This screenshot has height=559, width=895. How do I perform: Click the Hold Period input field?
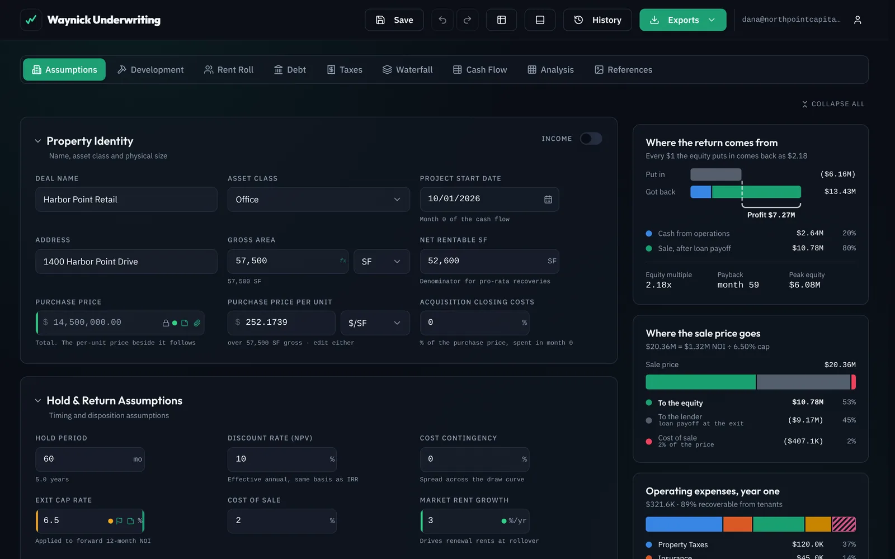click(90, 459)
